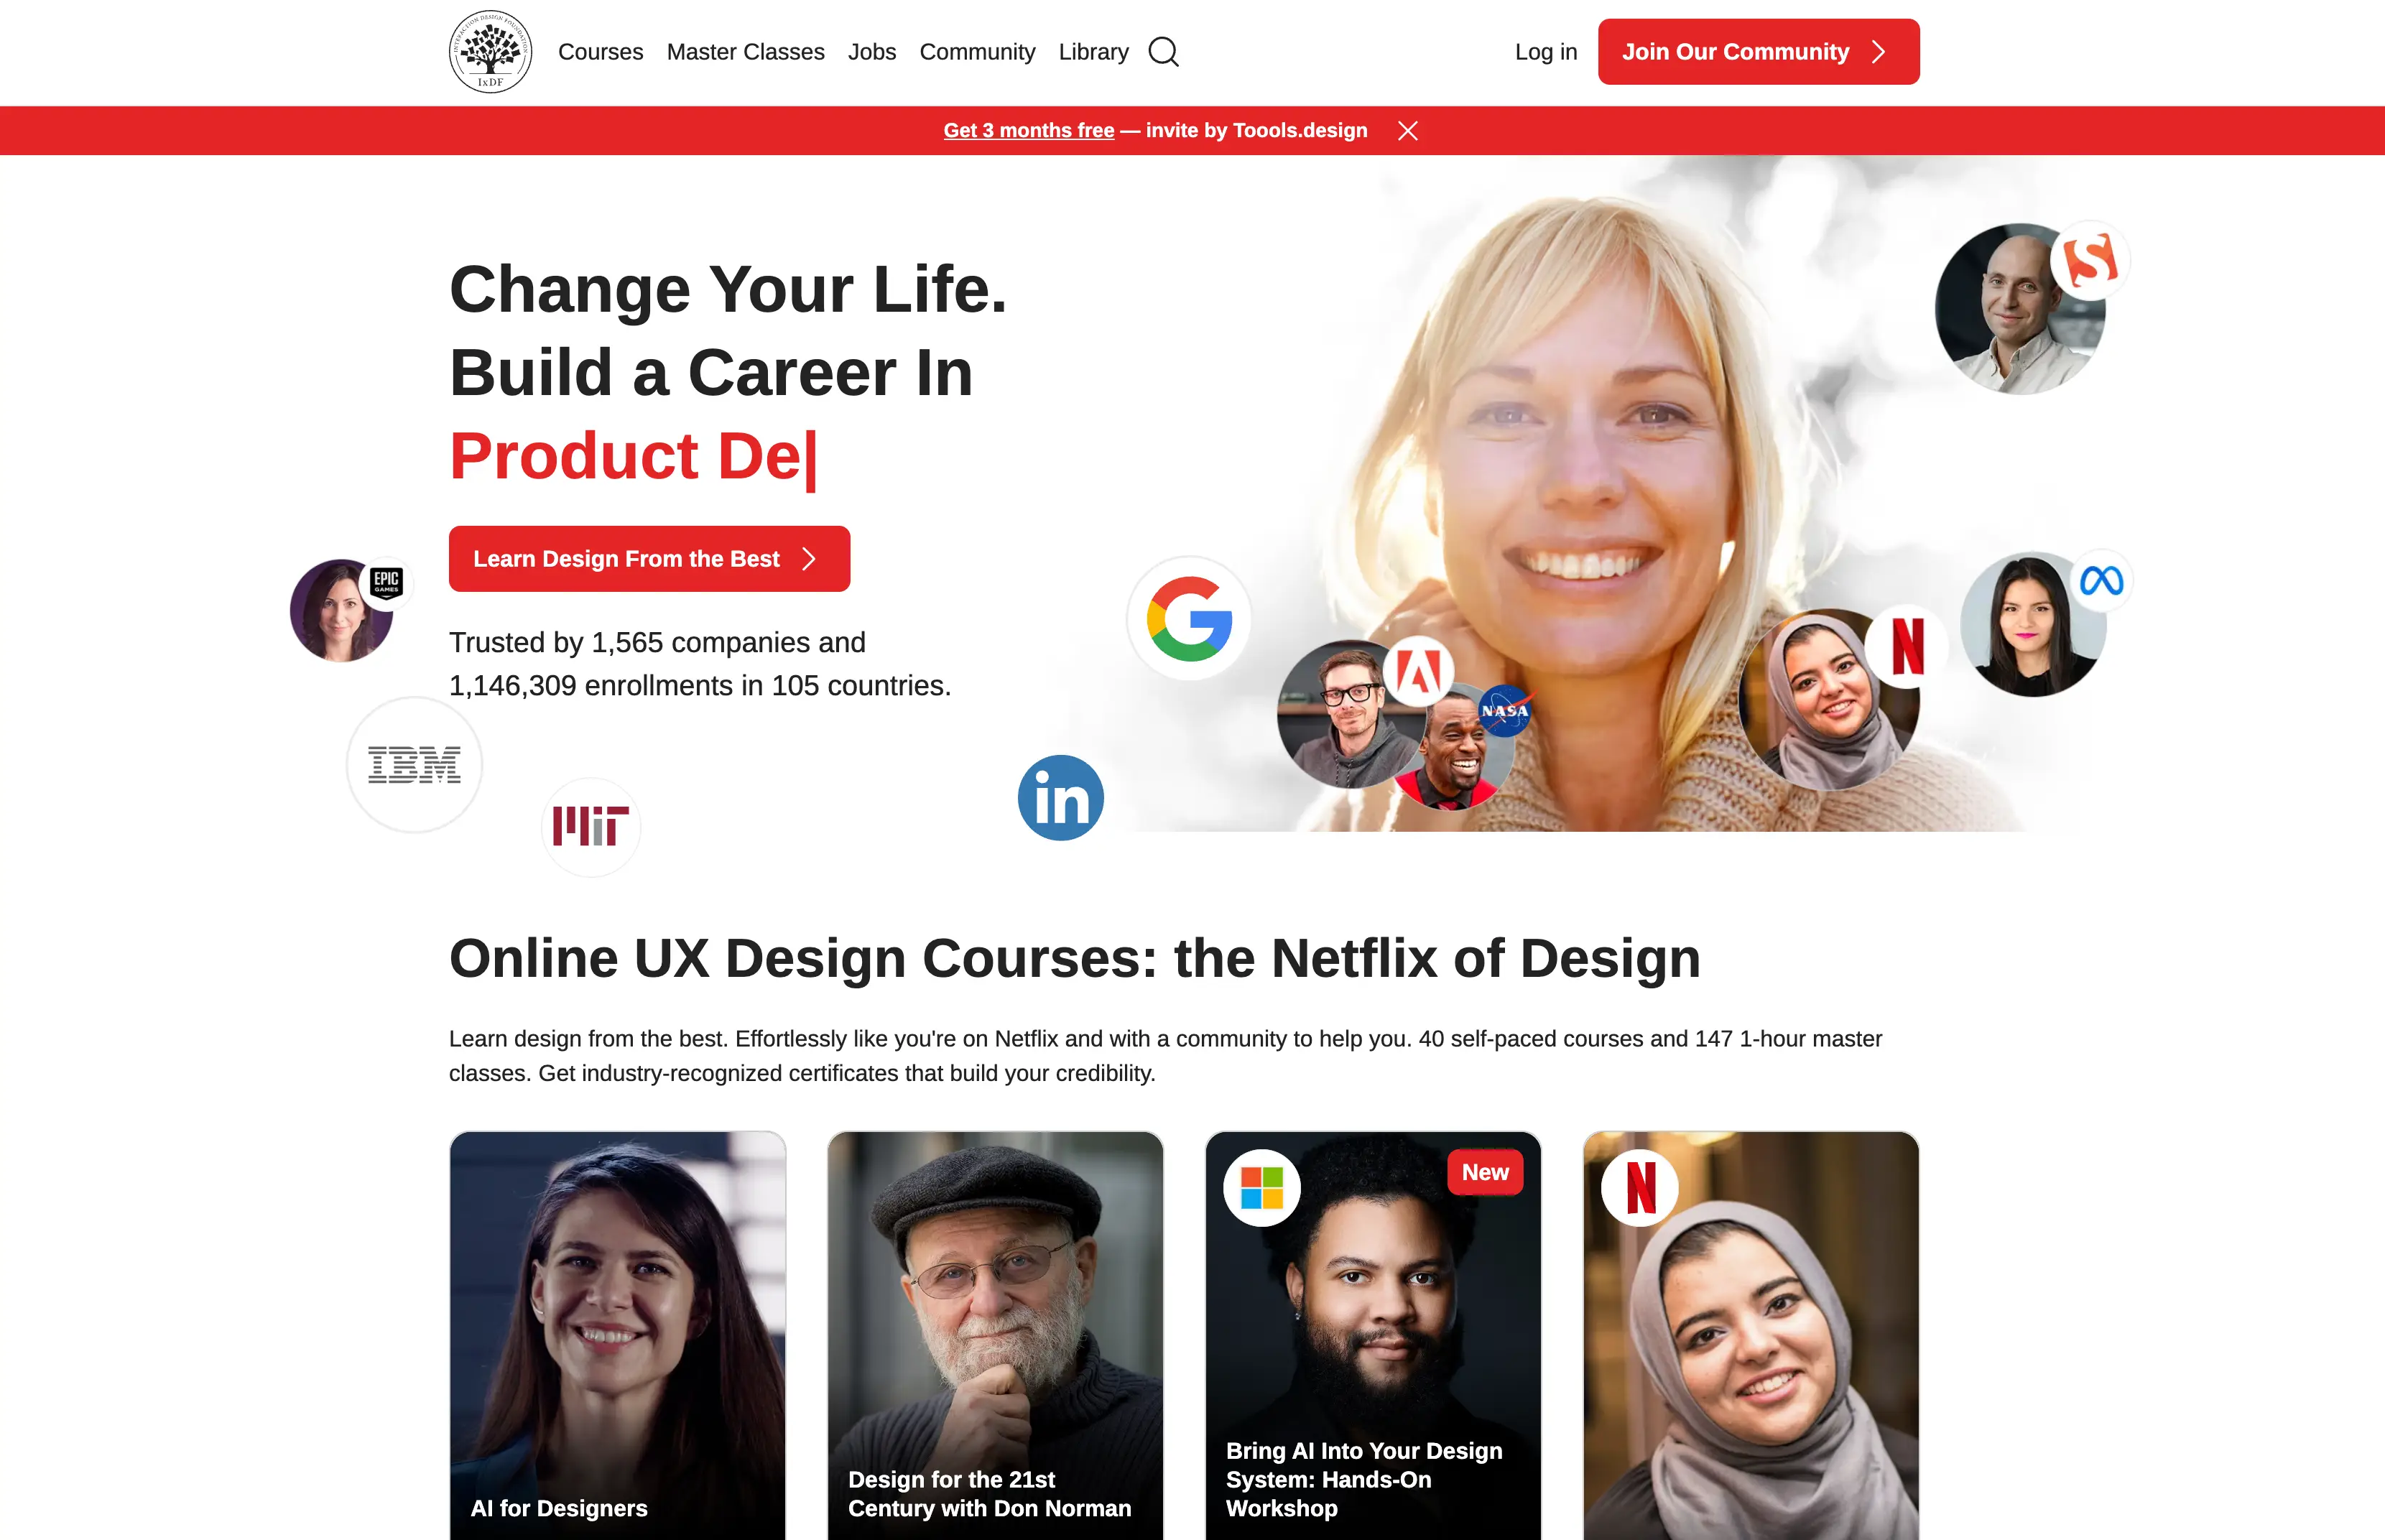Follow the Get 3 months free link
2385x1540 pixels.
point(1028,131)
